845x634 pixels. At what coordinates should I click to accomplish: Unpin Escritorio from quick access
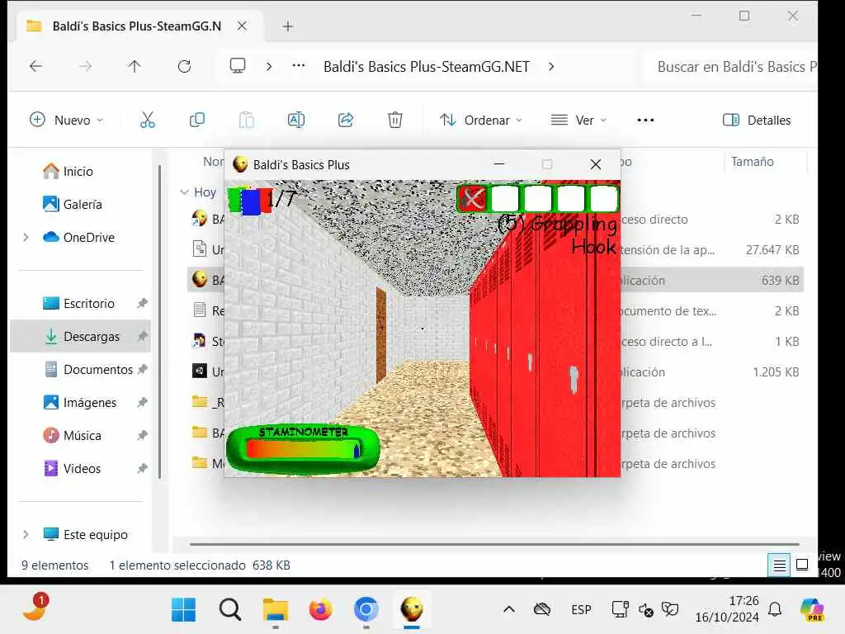pyautogui.click(x=142, y=303)
